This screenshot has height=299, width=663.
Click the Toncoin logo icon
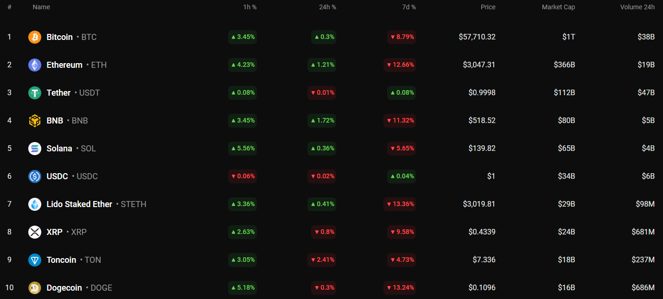click(35, 260)
